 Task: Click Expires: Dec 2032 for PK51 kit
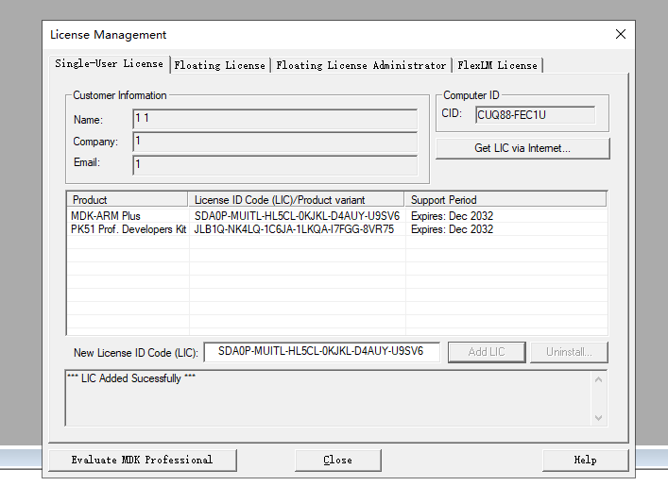[452, 229]
